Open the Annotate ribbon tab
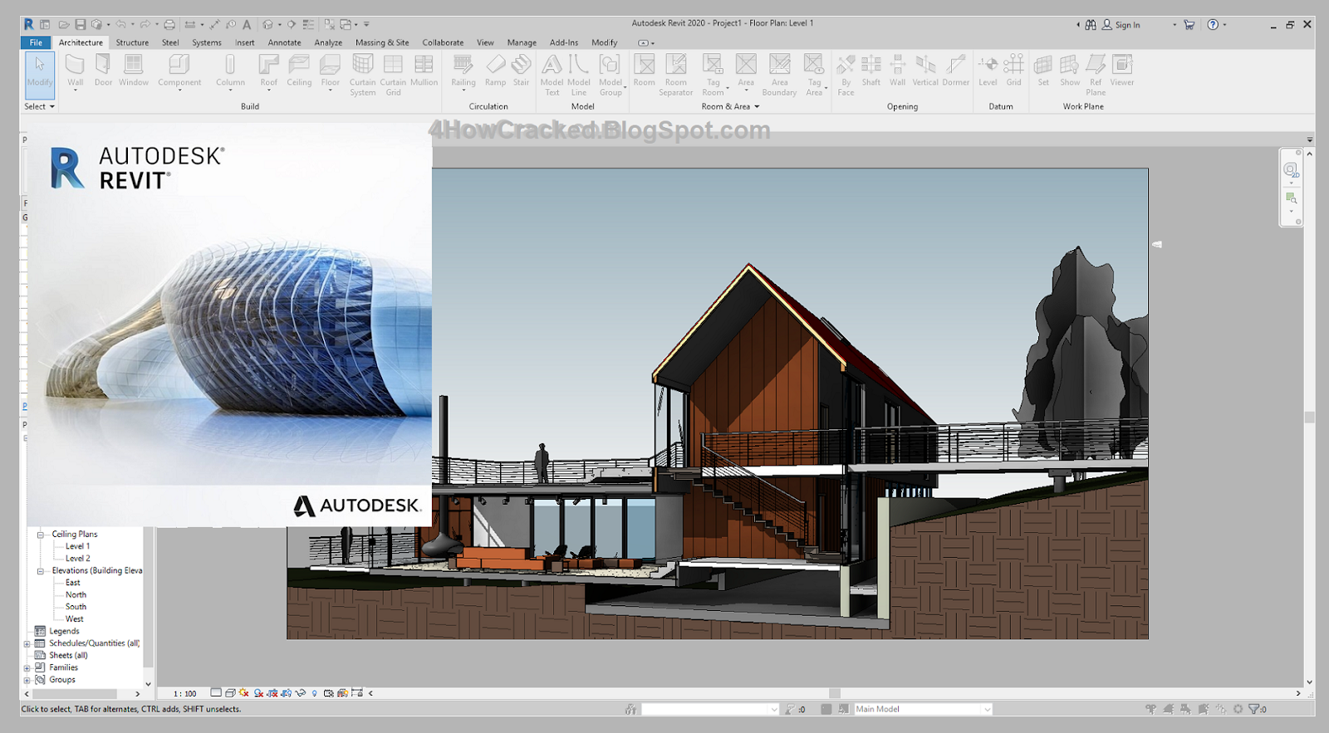Screen dimensions: 1329x733 (284, 42)
